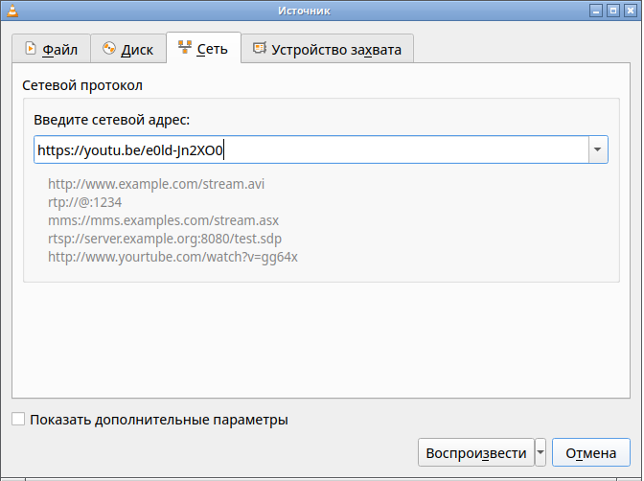
Task: Click the network icon on the Сеть tab
Action: (x=184, y=49)
